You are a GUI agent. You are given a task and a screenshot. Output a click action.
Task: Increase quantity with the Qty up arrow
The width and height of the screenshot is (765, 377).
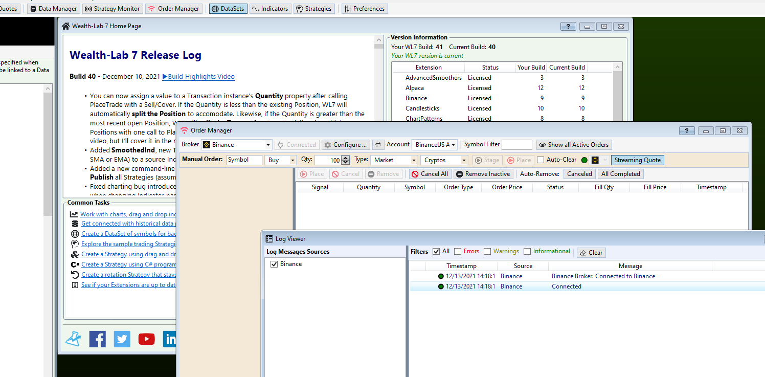coord(346,158)
